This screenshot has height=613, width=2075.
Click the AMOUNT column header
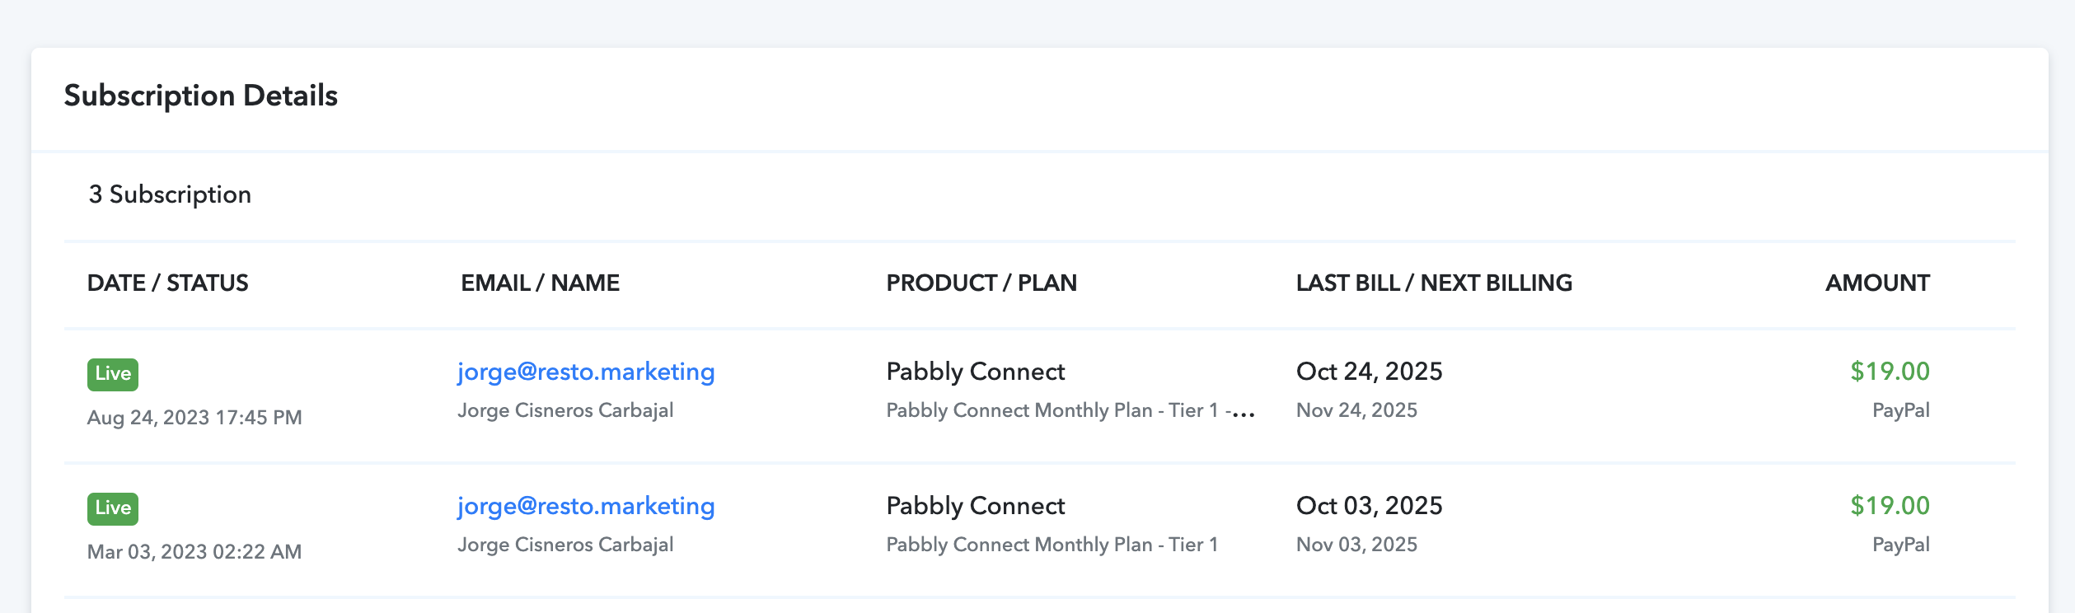pos(1877,283)
